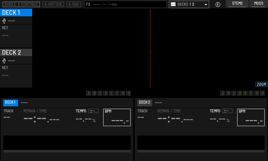This screenshot has width=268, height=161.
Task: Select hot cue C for Deck 2
Action: (234, 93)
